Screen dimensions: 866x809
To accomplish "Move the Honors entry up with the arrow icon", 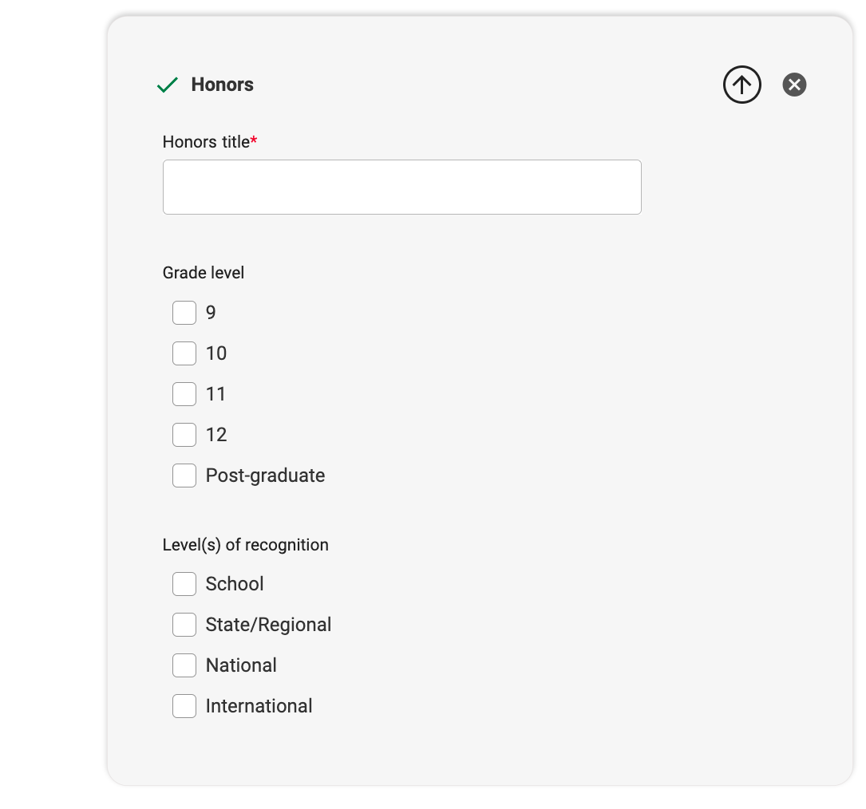I will 741,85.
